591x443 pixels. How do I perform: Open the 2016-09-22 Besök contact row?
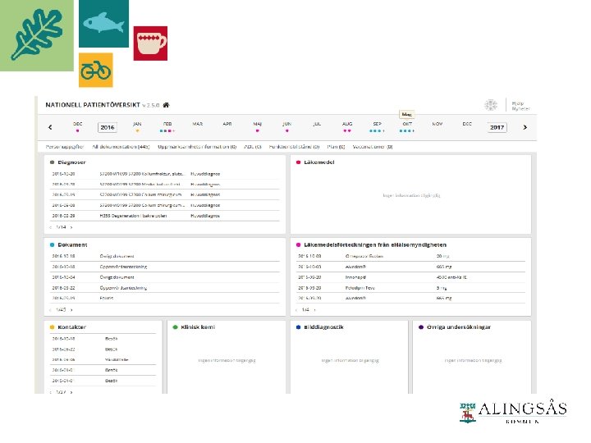coord(103,349)
